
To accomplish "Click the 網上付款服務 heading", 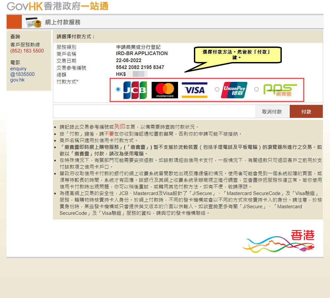I will coord(63,22).
